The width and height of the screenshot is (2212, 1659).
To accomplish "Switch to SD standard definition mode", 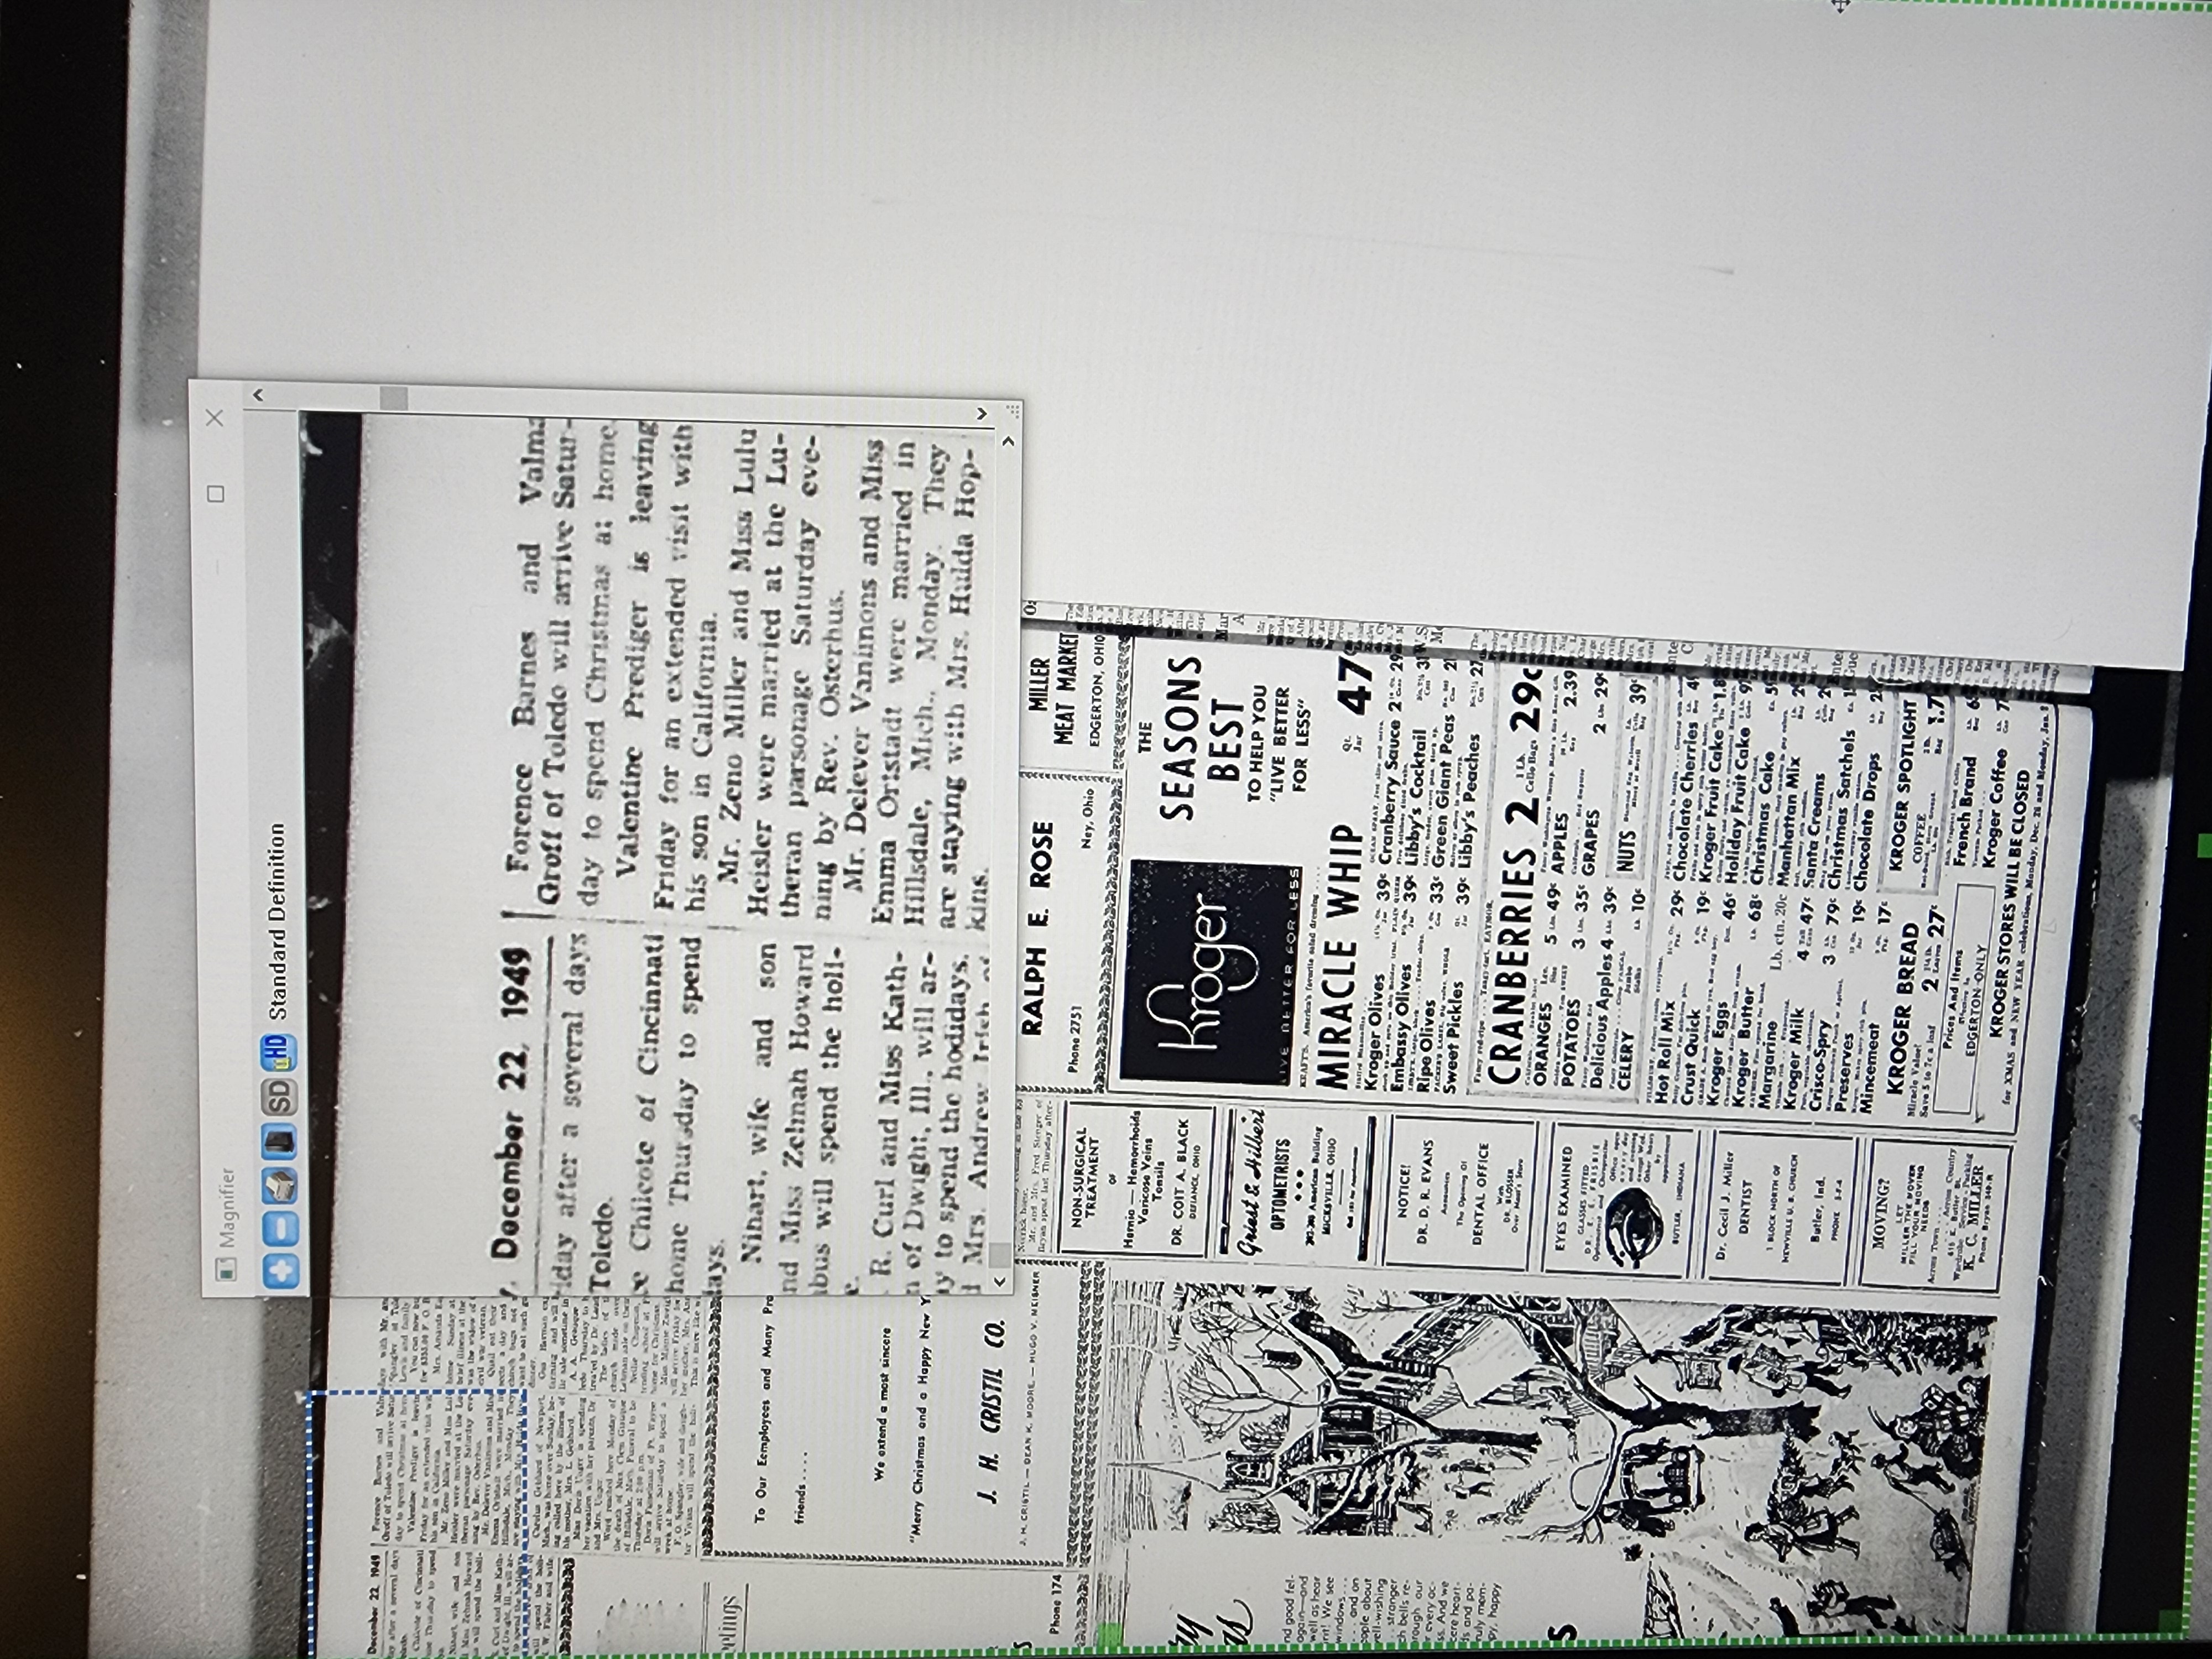I will point(281,1097).
